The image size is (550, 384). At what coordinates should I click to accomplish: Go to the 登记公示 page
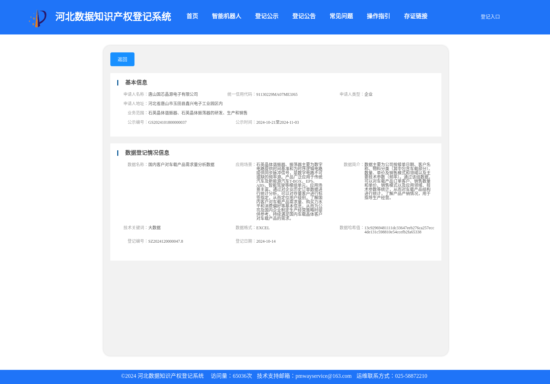click(267, 16)
